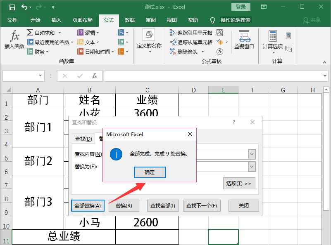Image resolution: width=331 pixels, height=245 pixels.
Task: Click the Share button
Action: (x=312, y=20)
